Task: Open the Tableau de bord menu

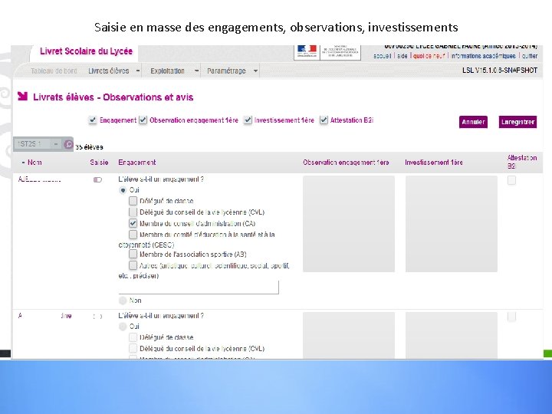Action: coord(54,71)
